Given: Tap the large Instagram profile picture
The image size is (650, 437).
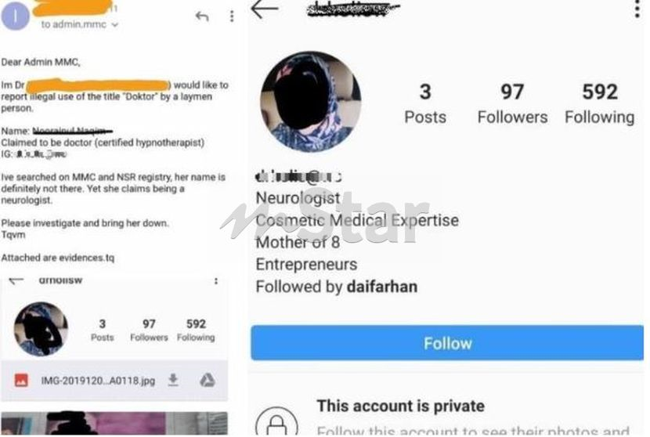Looking at the screenshot, I should [x=311, y=102].
